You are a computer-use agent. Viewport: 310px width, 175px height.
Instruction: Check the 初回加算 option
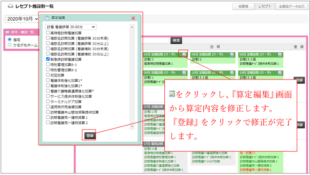tap(48, 75)
